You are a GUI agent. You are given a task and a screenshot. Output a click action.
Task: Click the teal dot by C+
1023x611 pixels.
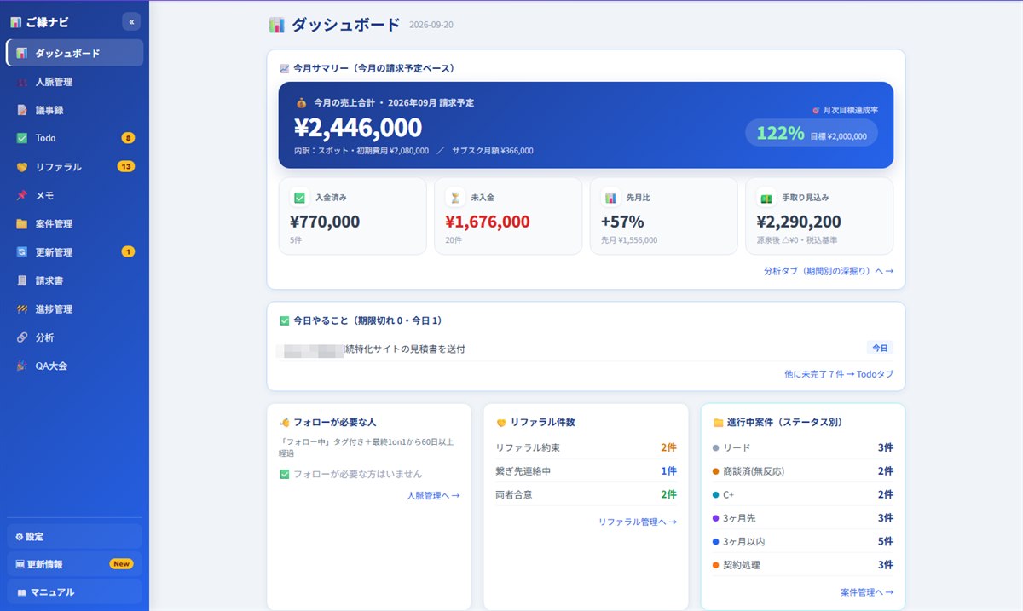(x=715, y=494)
